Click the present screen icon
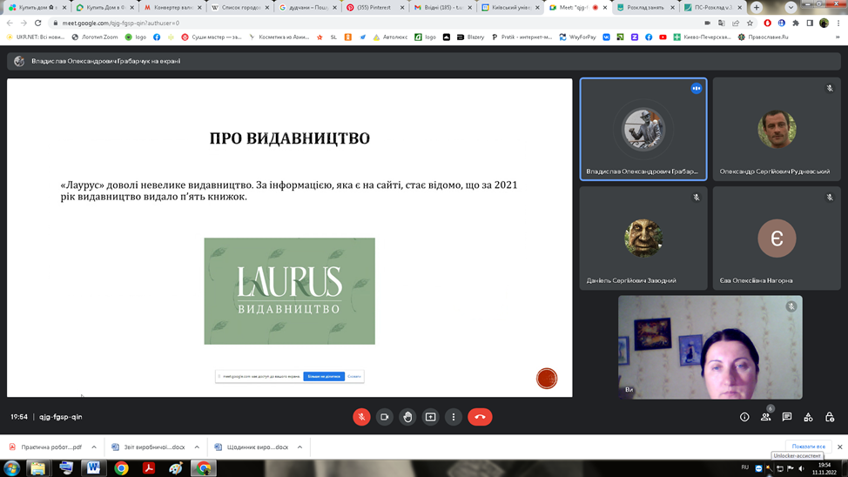 pos(430,417)
